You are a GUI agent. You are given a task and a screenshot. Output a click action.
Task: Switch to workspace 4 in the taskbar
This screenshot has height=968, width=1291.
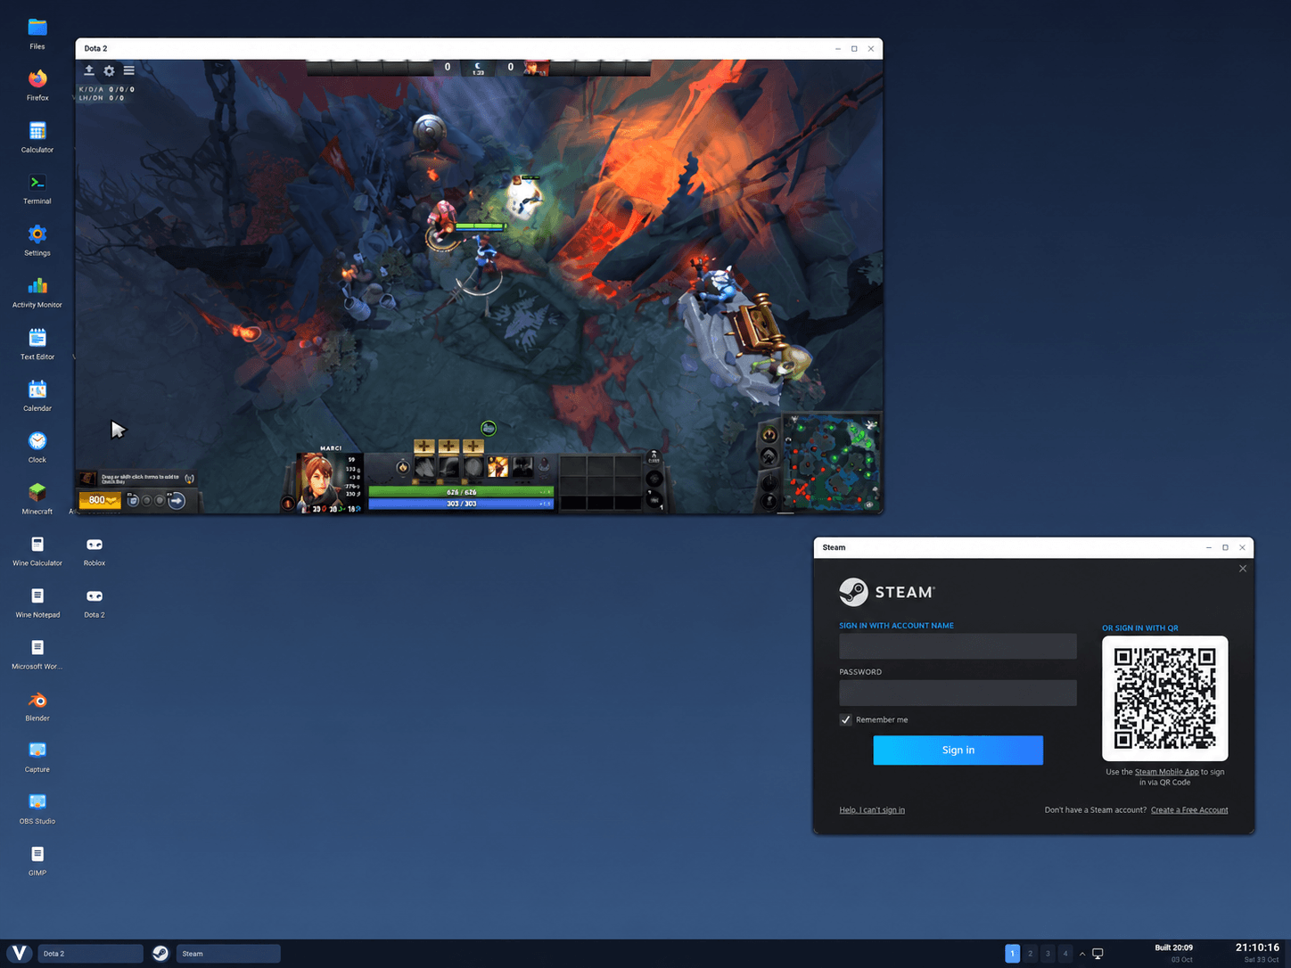1065,954
